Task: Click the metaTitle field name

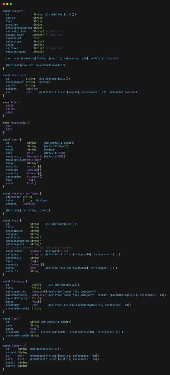Action: (x=13, y=237)
